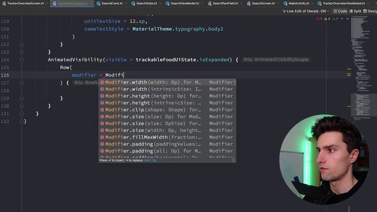Image resolution: width=377 pixels, height=212 pixels.
Task: Collapse fold marker at line 123
Action: click(x=22, y=52)
